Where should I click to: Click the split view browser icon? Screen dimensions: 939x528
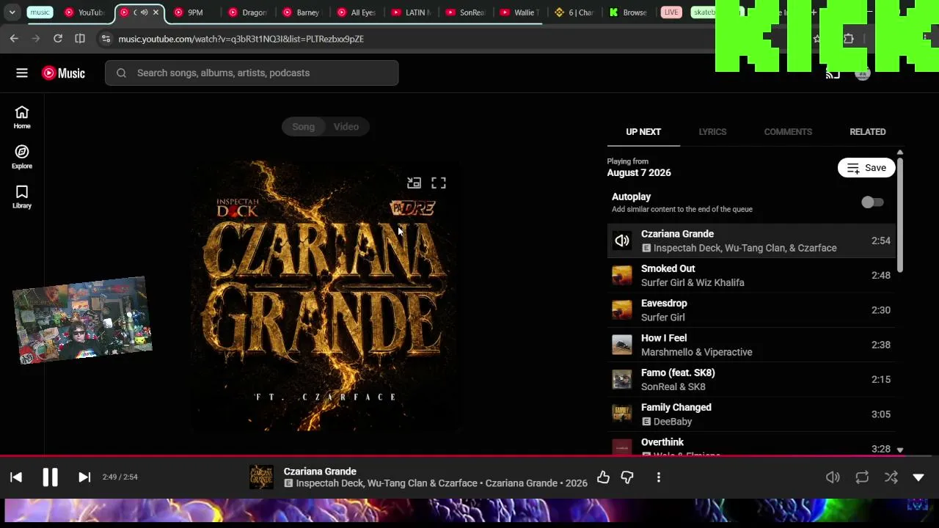(x=80, y=38)
